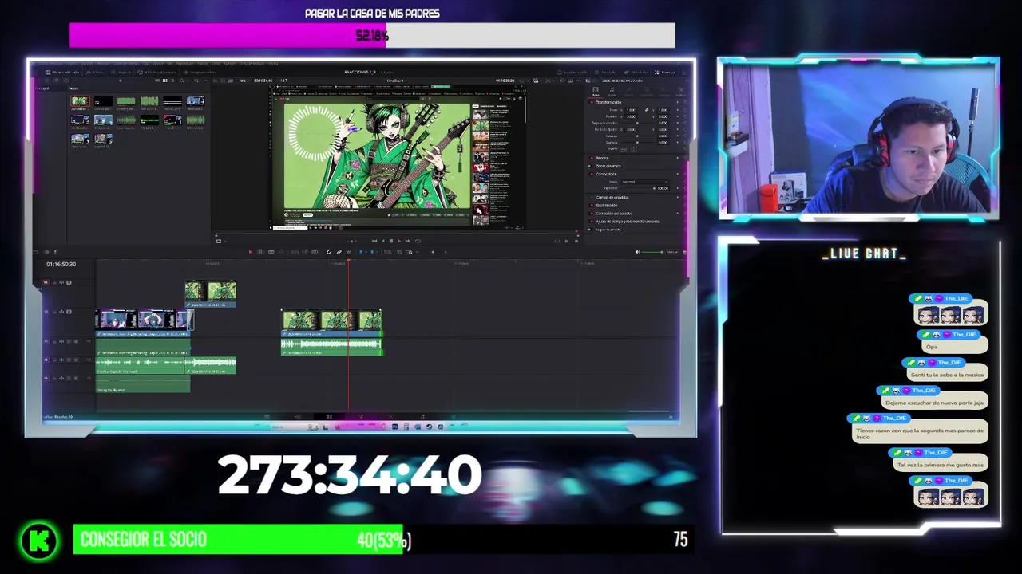
Task: Open the media pool options menu (three dots)
Action: tap(205, 81)
